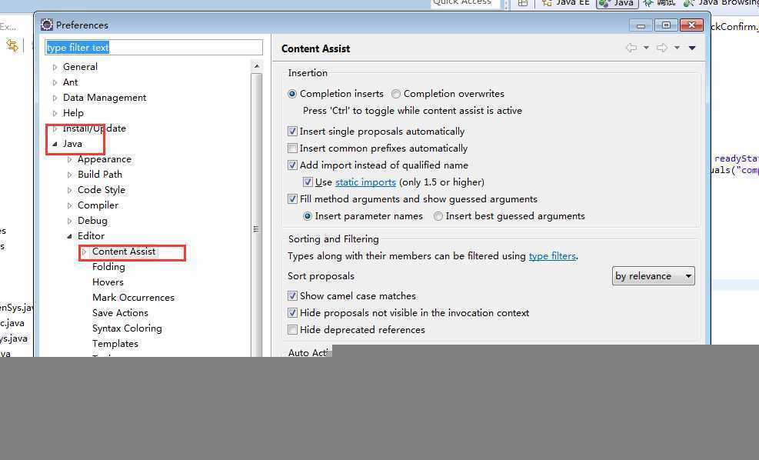Click the preferences tree vertical scrollbar
This screenshot has height=460, width=759.
257,215
